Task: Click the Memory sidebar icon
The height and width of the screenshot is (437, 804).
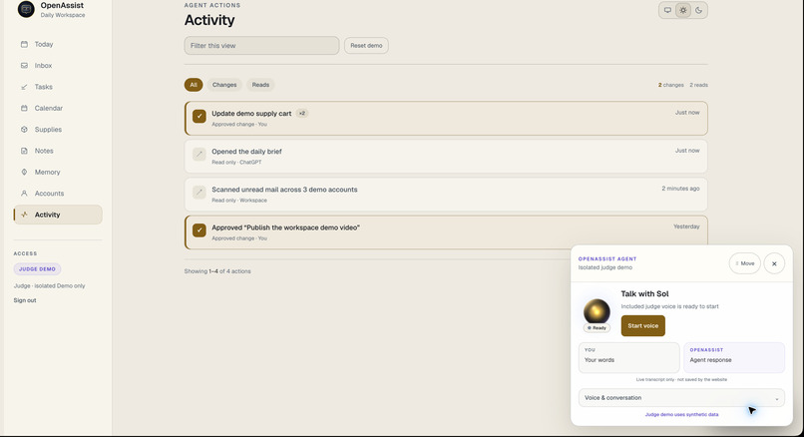Action: [24, 172]
